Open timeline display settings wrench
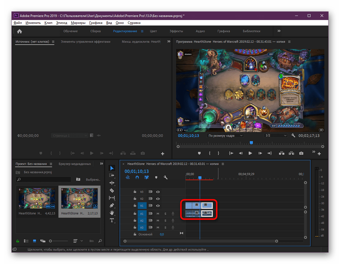The image size is (340, 264). pyautogui.click(x=165, y=177)
